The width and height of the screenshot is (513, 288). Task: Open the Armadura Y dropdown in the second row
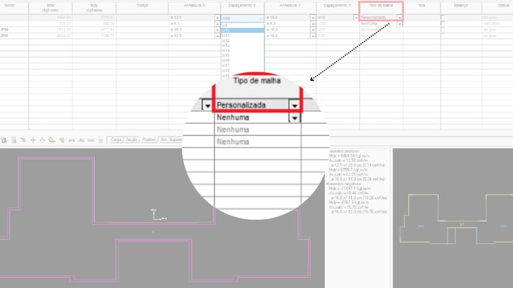click(x=312, y=24)
